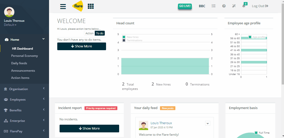284x138 pixels.
Task: Switch to the Action toggle
Action: click(x=89, y=33)
